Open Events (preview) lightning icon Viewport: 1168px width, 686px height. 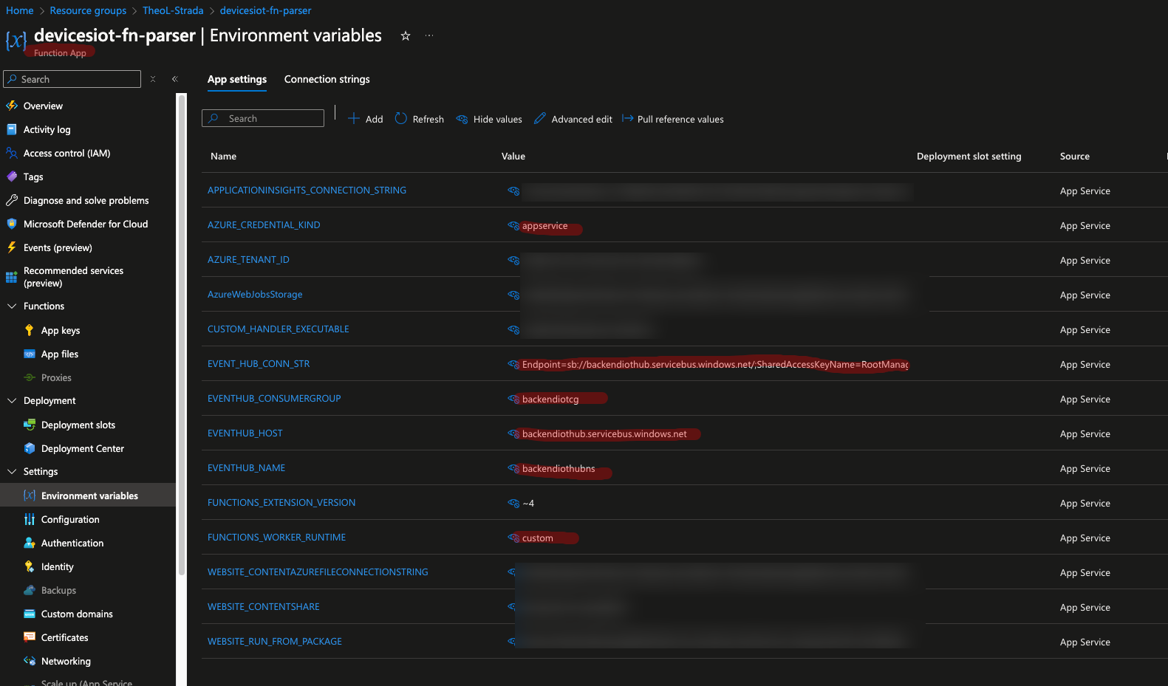(12, 247)
